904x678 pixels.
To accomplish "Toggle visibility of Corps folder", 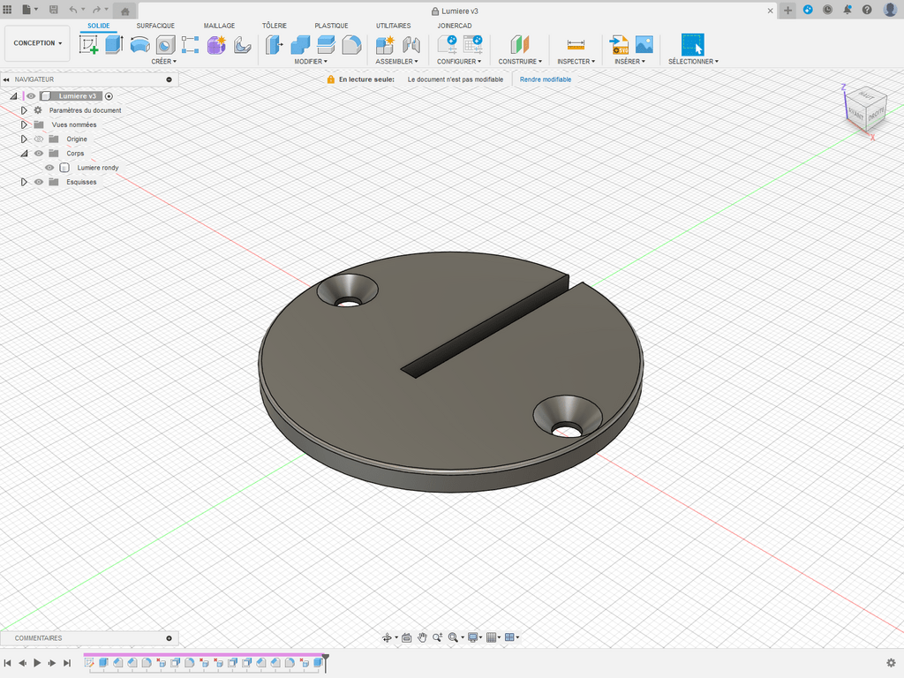I will click(x=39, y=154).
